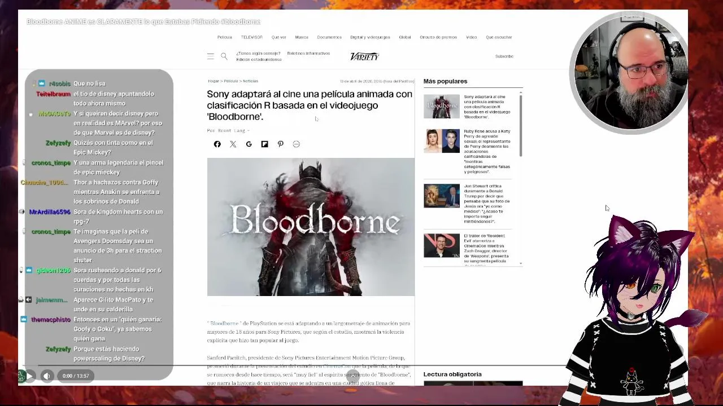The height and width of the screenshot is (406, 723).
Task: Open the Bloodborne popular story thumbnail
Action: pyautogui.click(x=442, y=106)
